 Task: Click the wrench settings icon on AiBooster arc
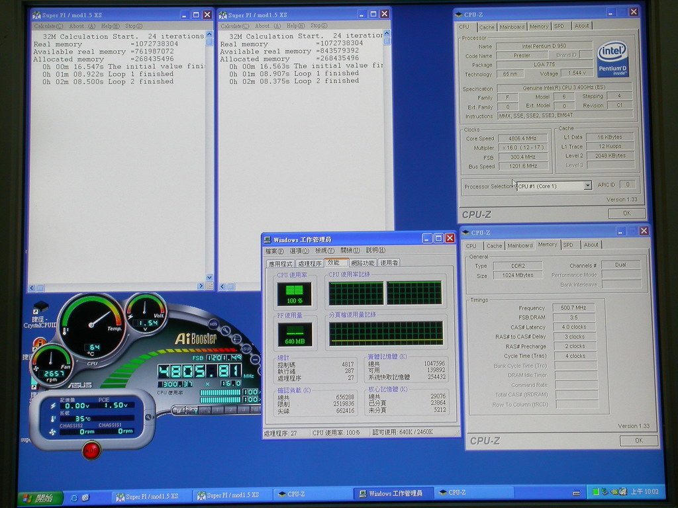(226, 331)
